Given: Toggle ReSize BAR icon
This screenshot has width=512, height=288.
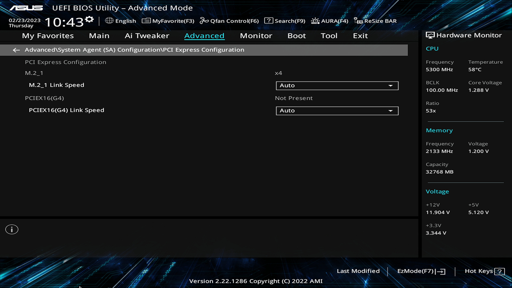Looking at the screenshot, I should (358, 21).
